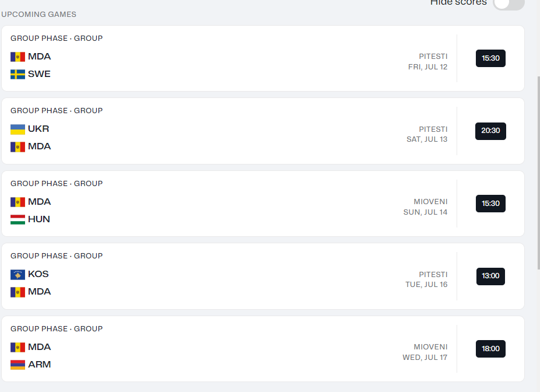Select the UKR team name

pyautogui.click(x=38, y=129)
